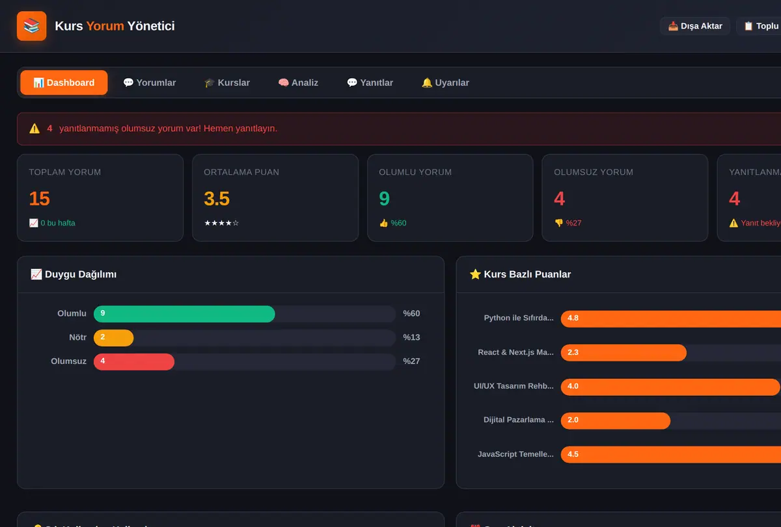Click the thumbs-up icon under Olumlu Yorum
This screenshot has height=527, width=781.
[x=384, y=223]
